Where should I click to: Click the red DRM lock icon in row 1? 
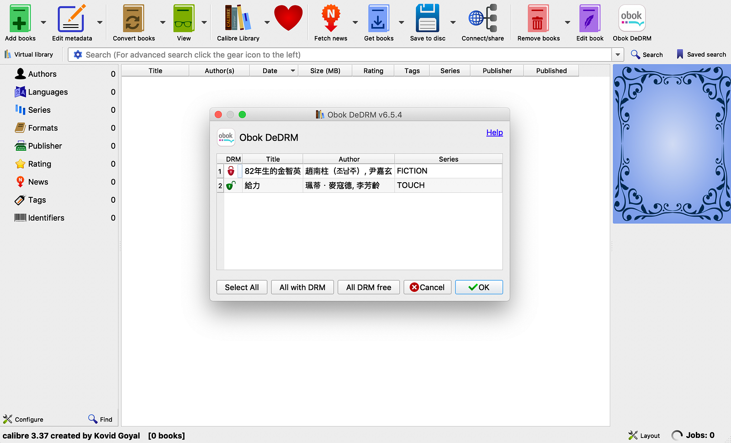(231, 171)
